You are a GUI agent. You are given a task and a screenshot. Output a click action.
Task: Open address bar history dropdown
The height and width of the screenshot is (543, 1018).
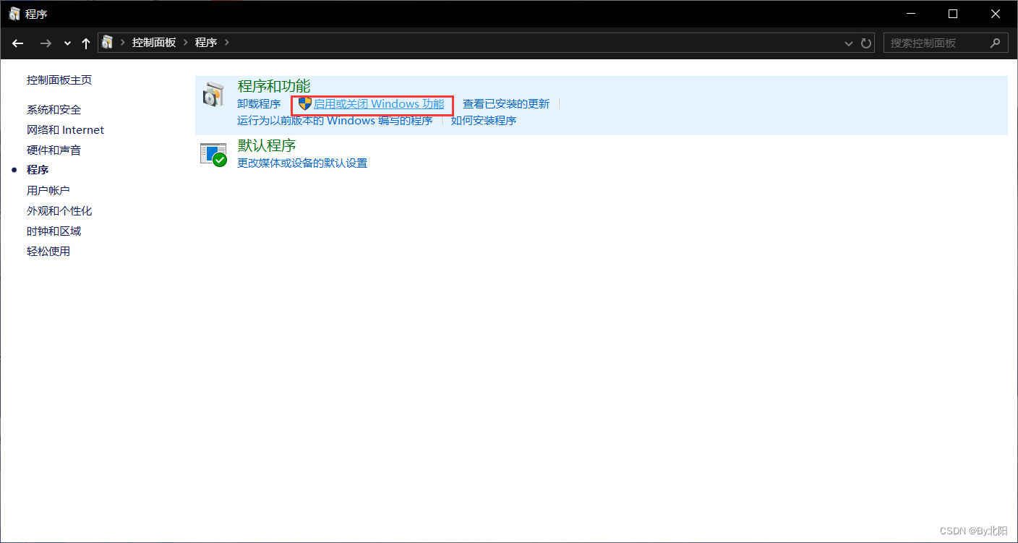pyautogui.click(x=849, y=43)
